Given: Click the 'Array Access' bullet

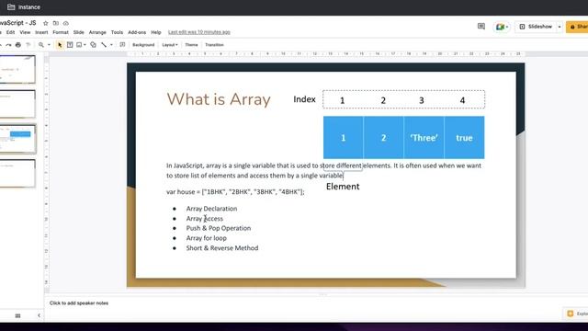Looking at the screenshot, I should (204, 219).
